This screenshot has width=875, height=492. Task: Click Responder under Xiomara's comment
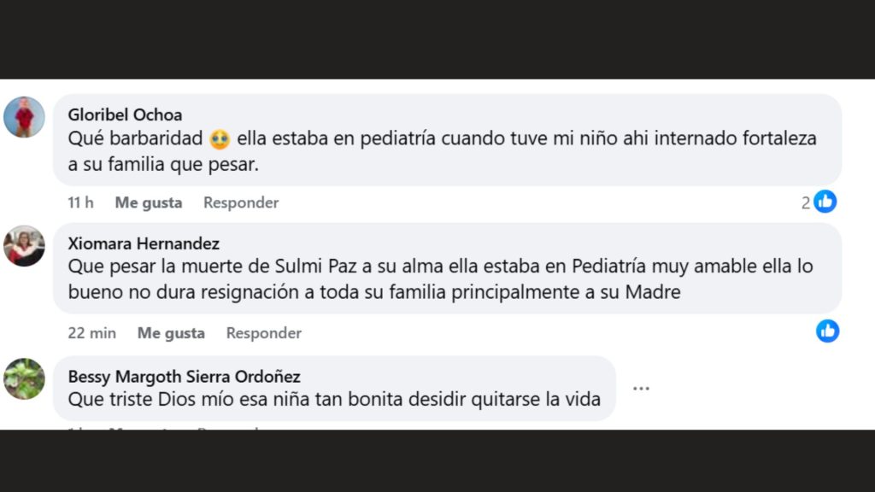click(263, 333)
